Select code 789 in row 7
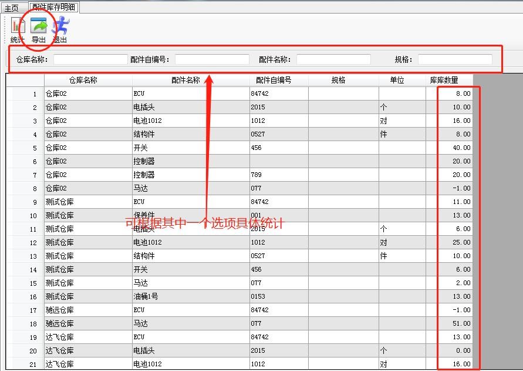The height and width of the screenshot is (371, 523). (279, 175)
